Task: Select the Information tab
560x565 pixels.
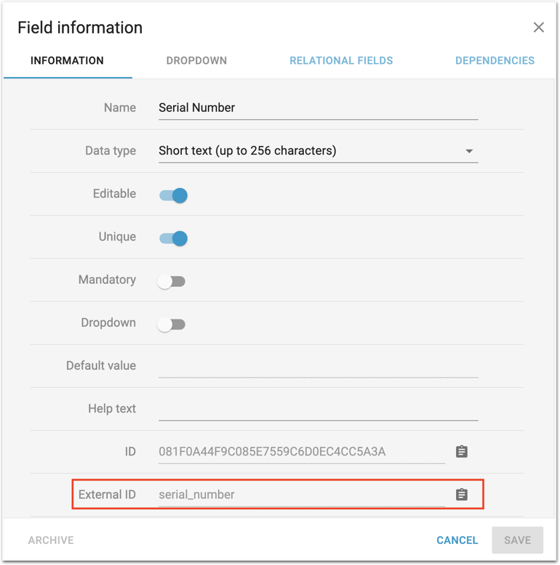Action: coord(67,61)
